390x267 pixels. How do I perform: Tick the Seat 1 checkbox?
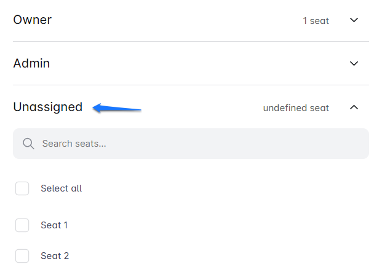pos(22,225)
